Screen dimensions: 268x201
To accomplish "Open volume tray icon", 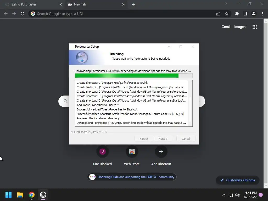I will (237, 195).
